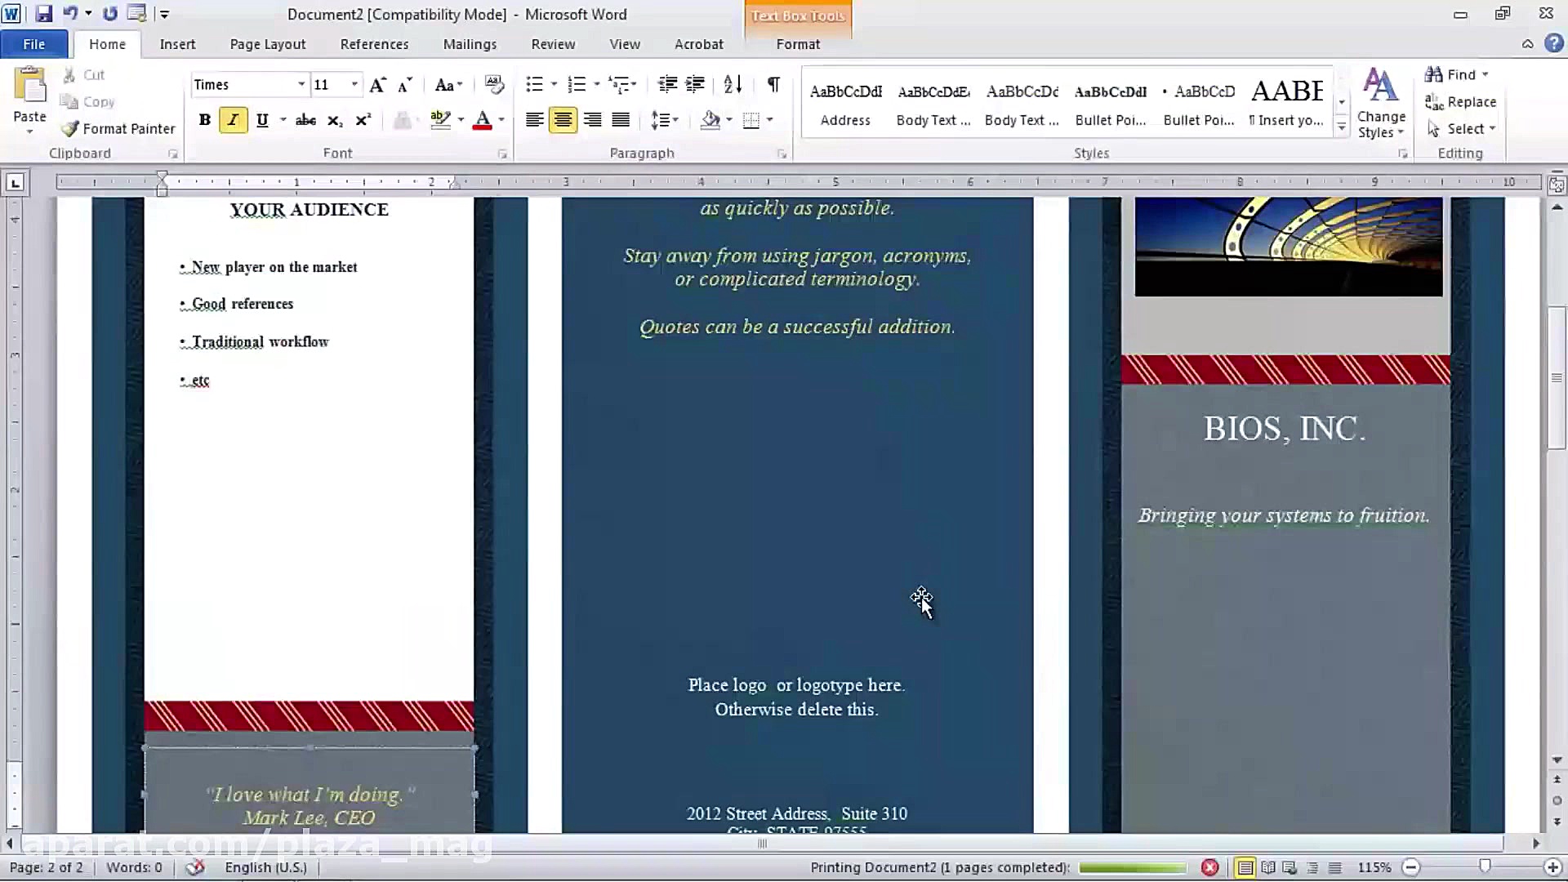The height and width of the screenshot is (882, 1568).
Task: Click the Grow Font icon
Action: [x=376, y=85]
